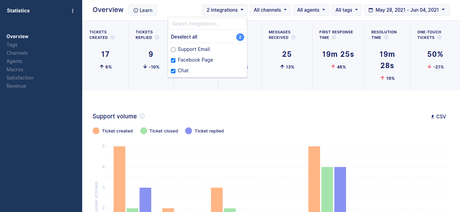The width and height of the screenshot is (460, 212).
Task: Toggle the Ticket closed legend swatch
Action: 144,131
